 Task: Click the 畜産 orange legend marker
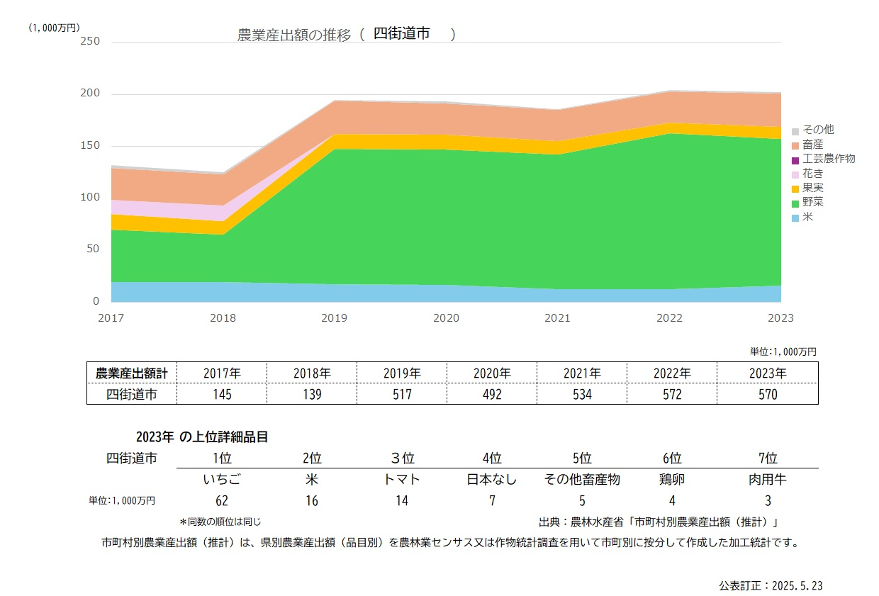795,144
